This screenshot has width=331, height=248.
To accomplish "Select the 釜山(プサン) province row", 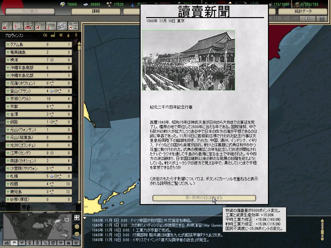I will click(39, 91).
